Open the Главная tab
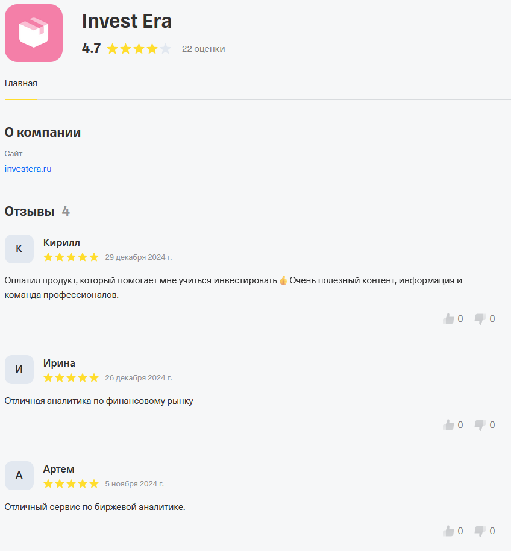Image resolution: width=511 pixels, height=551 pixels. [21, 83]
